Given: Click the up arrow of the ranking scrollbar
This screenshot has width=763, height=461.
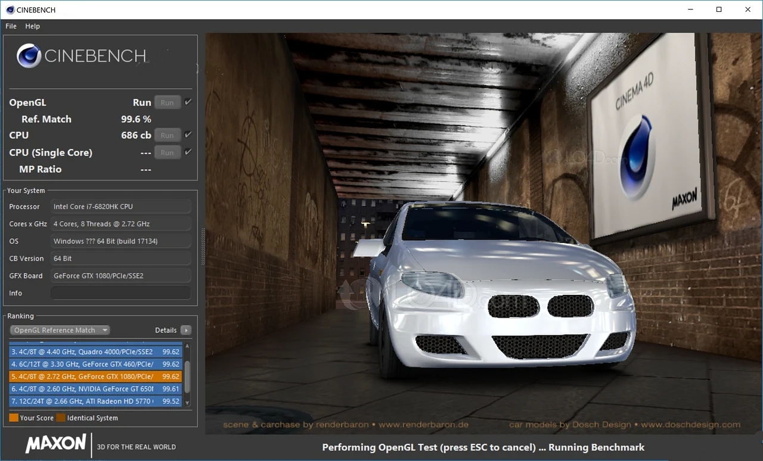Looking at the screenshot, I should 187,345.
